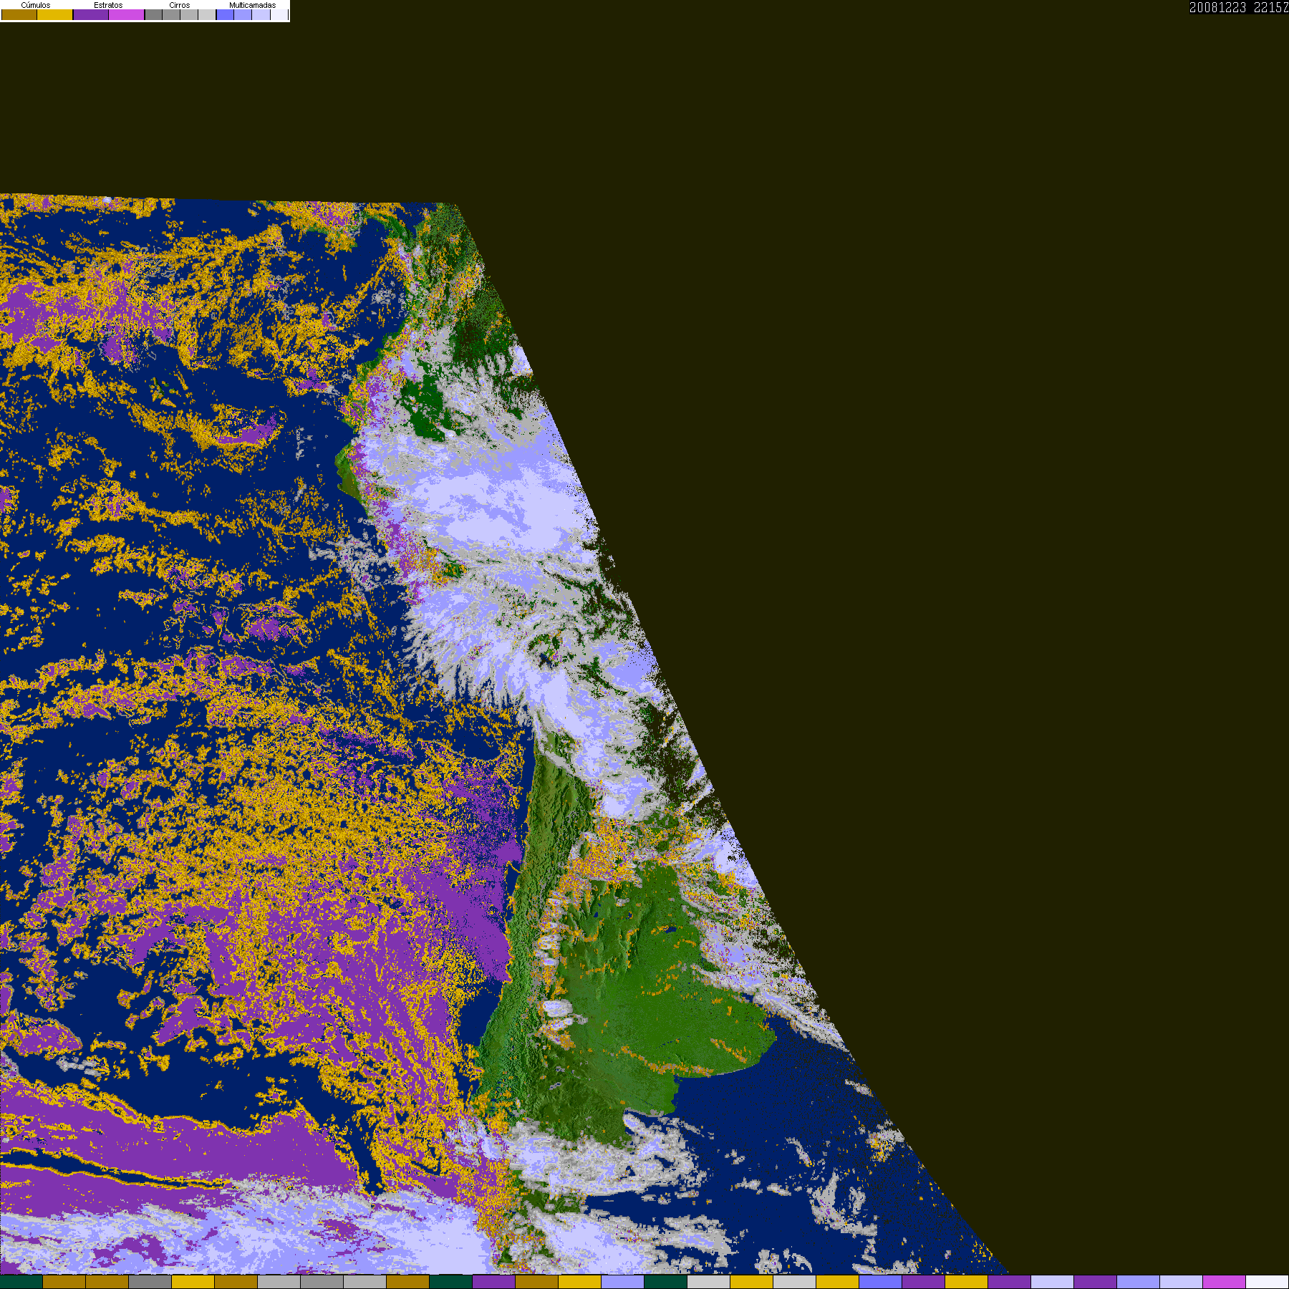The width and height of the screenshot is (1289, 1289).
Task: Click the dark purple Estratos legend swatch
Action: click(91, 14)
